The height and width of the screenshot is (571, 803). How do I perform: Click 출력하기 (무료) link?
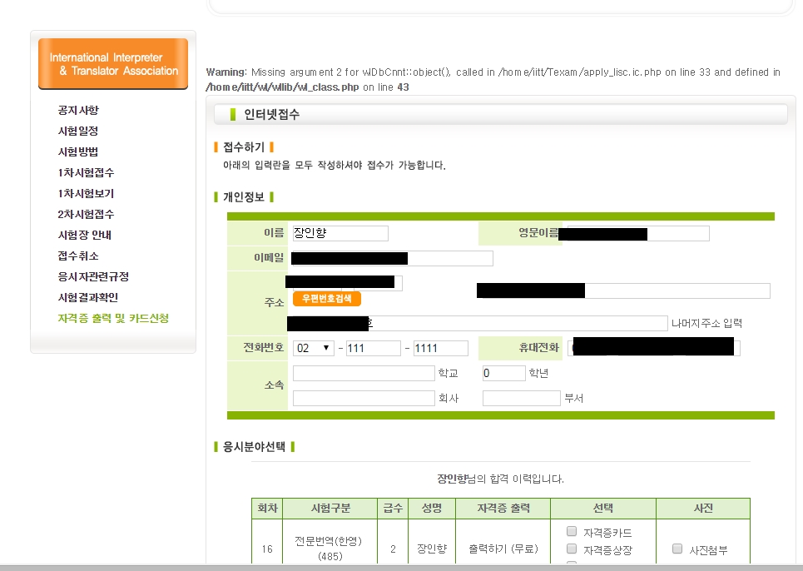tap(503, 549)
